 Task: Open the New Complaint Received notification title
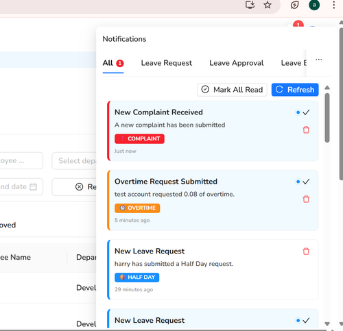point(158,112)
